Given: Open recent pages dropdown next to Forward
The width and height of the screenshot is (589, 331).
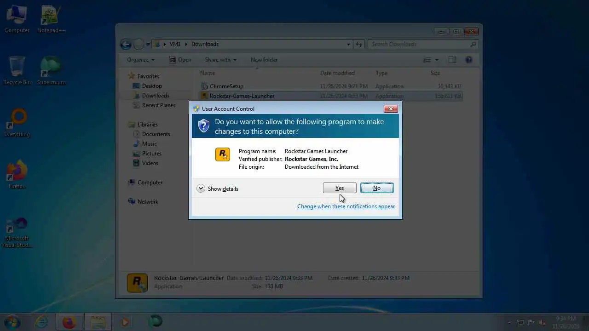Looking at the screenshot, I should click(x=148, y=45).
